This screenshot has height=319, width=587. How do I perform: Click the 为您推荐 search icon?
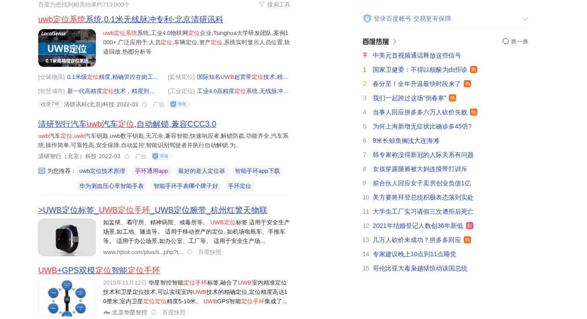click(42, 171)
